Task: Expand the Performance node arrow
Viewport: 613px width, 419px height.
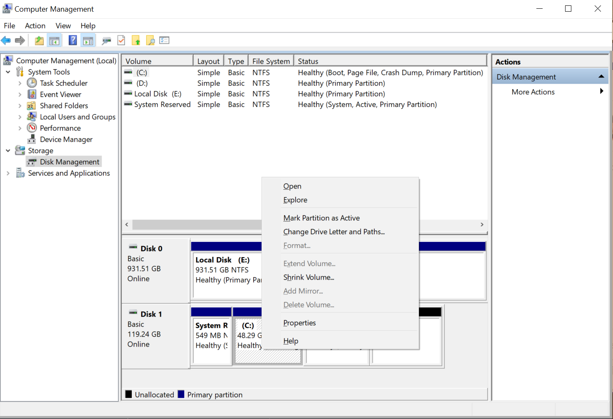Action: [20, 128]
